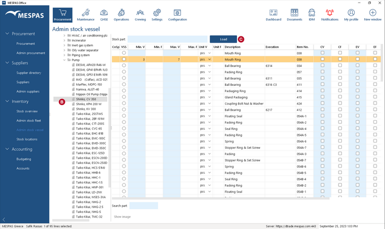Open Stock locations in sidebar
The width and height of the screenshot is (385, 229).
point(27,139)
